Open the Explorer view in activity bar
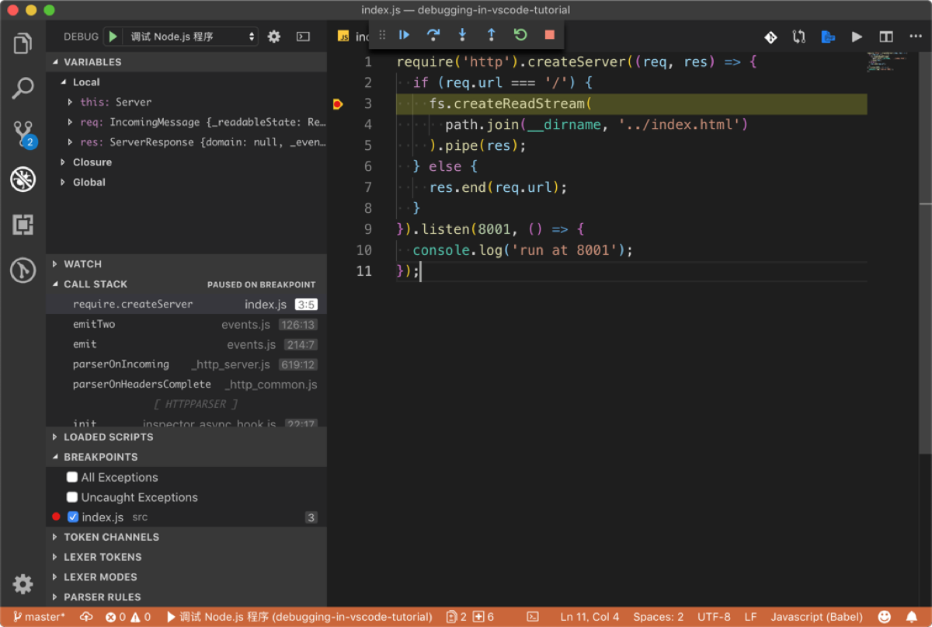 tap(23, 44)
